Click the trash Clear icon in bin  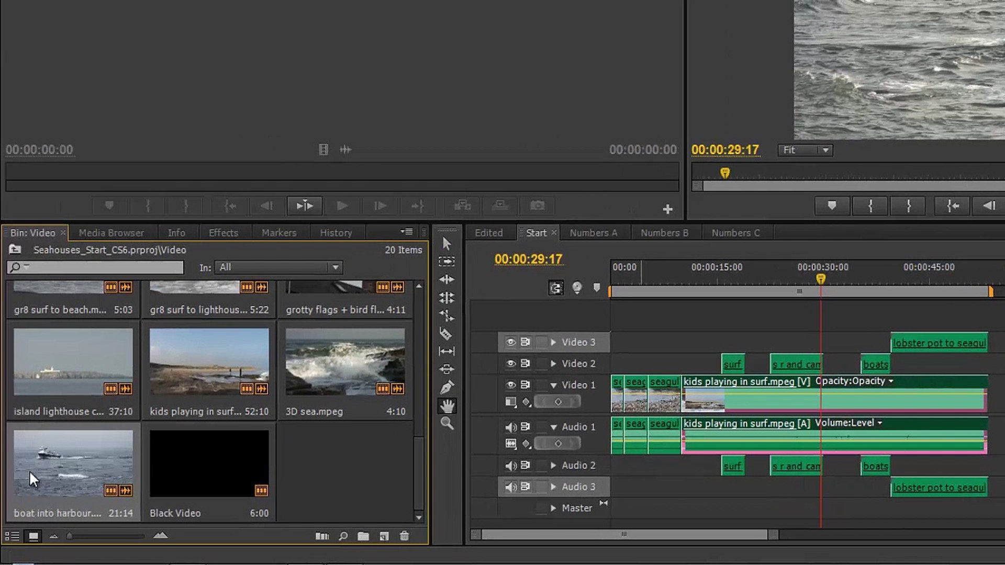(404, 536)
